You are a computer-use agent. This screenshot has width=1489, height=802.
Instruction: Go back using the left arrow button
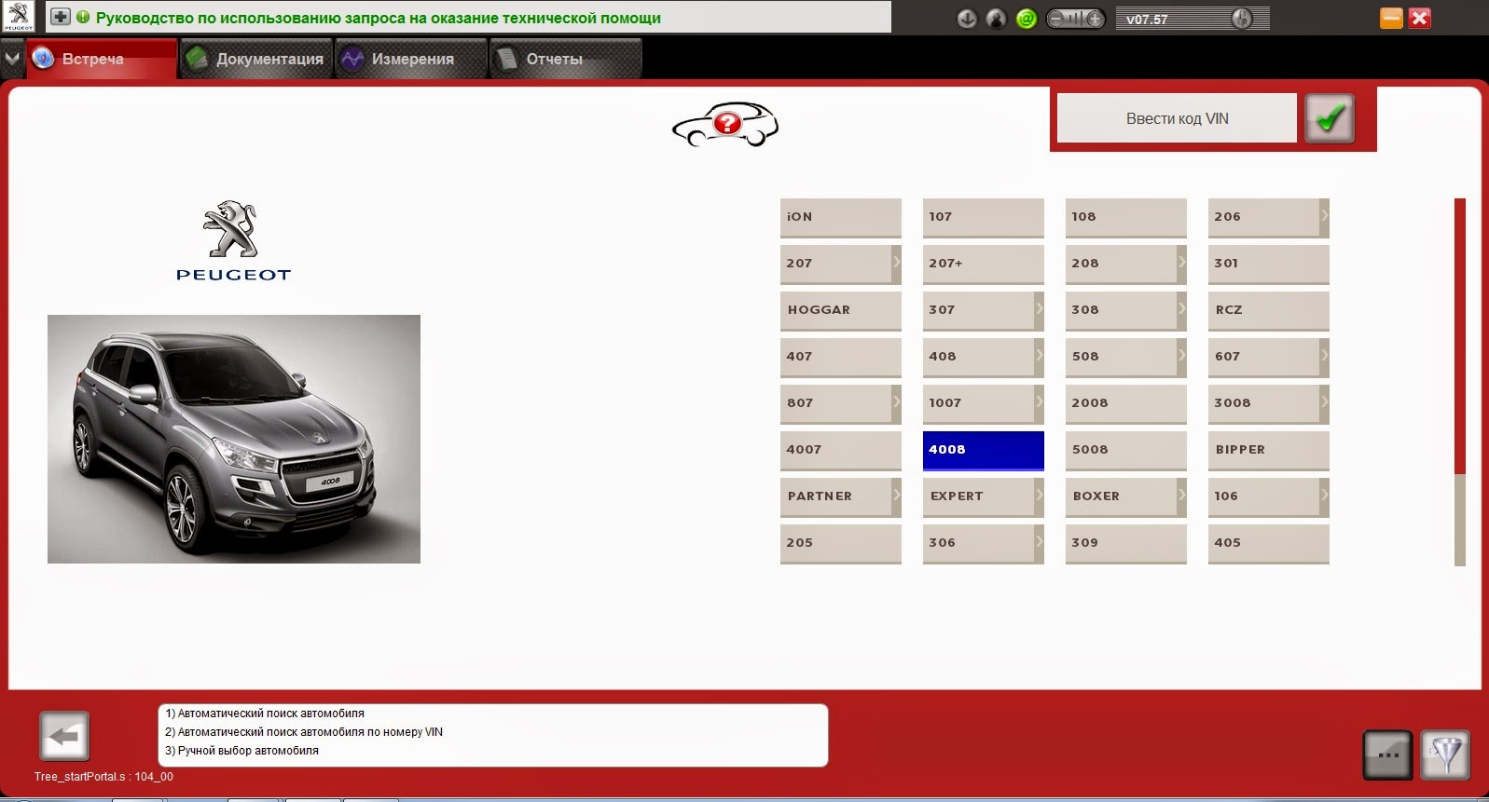coord(64,737)
